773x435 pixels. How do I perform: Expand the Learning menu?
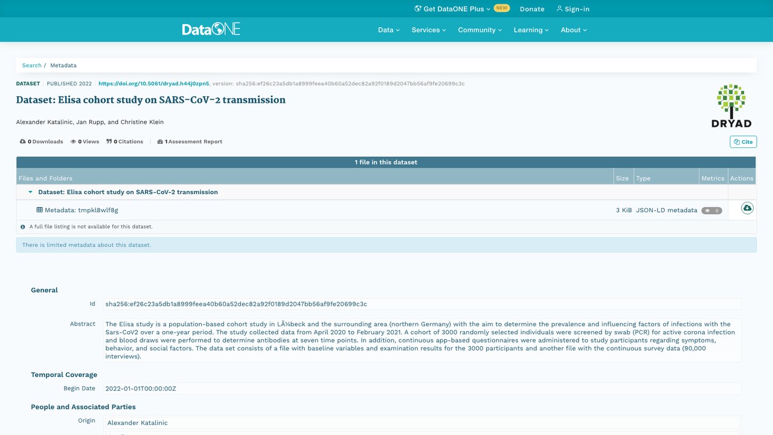tap(531, 30)
